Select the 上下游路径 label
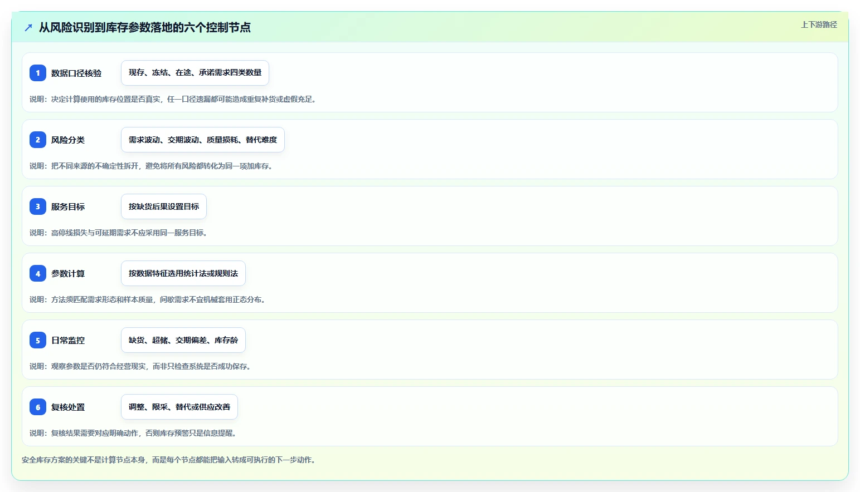 pos(819,24)
